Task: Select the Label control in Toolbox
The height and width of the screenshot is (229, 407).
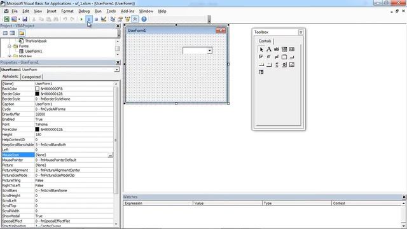Action: pyautogui.click(x=269, y=50)
